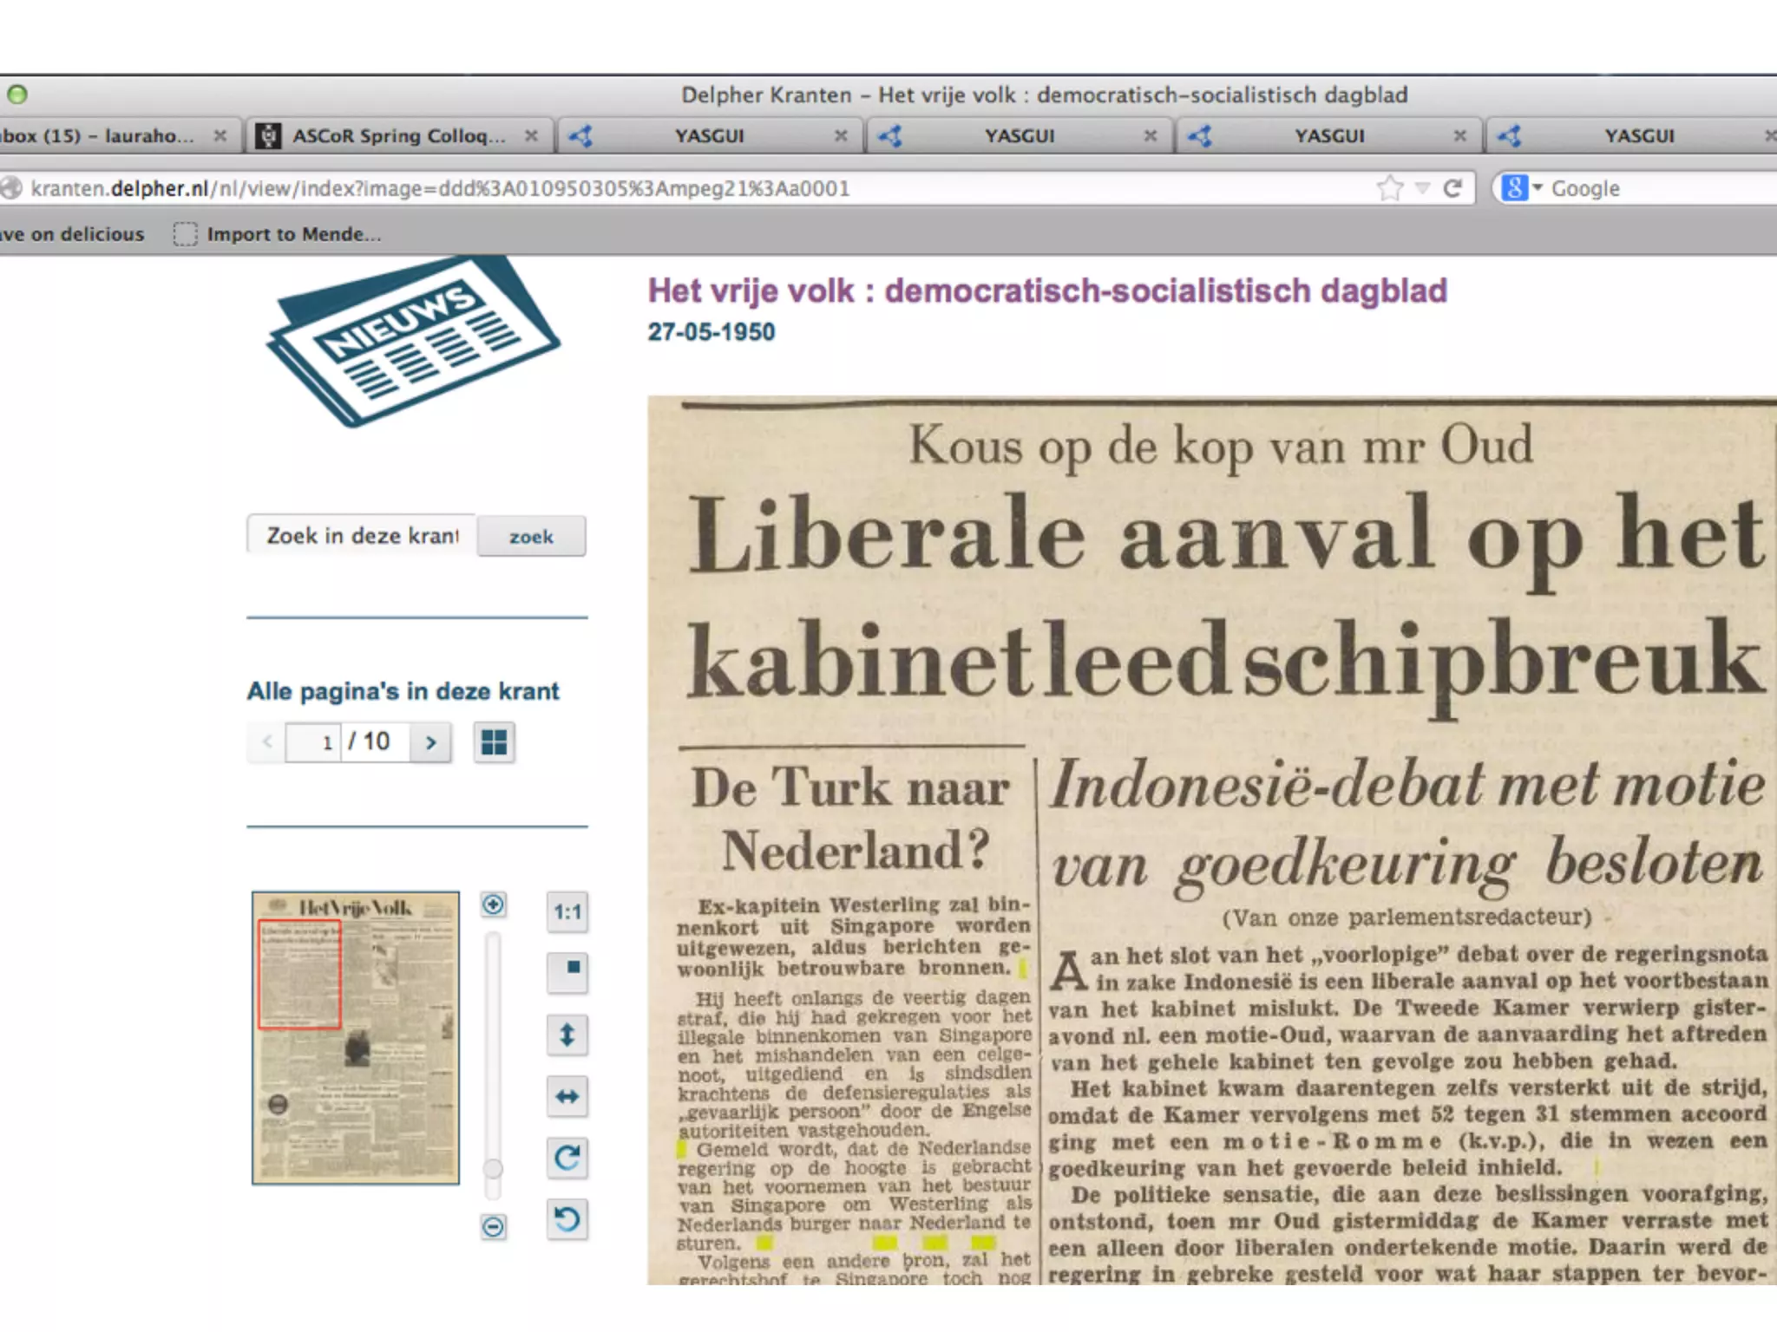Click the zoom out minus icon
The width and height of the screenshot is (1777, 1332).
(x=493, y=1226)
